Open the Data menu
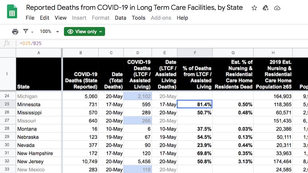This screenshot has height=173, width=308. pos(121,18)
